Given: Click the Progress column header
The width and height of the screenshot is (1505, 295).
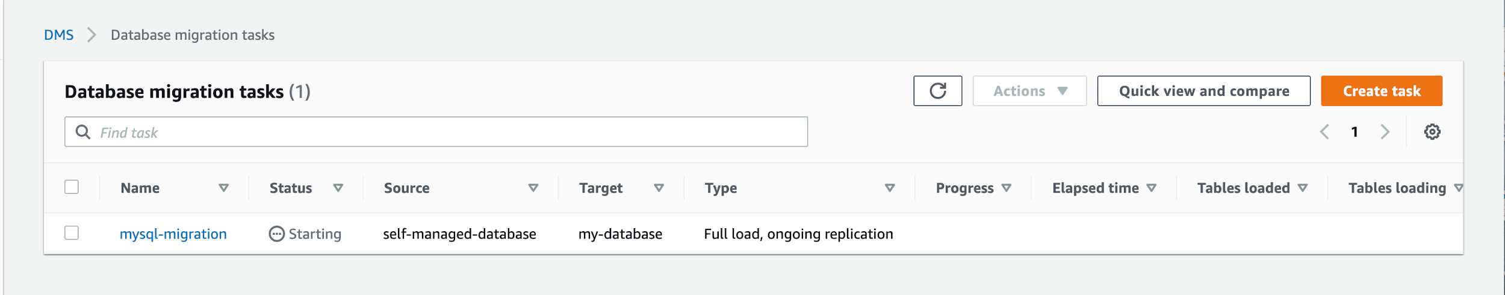Looking at the screenshot, I should (x=964, y=188).
